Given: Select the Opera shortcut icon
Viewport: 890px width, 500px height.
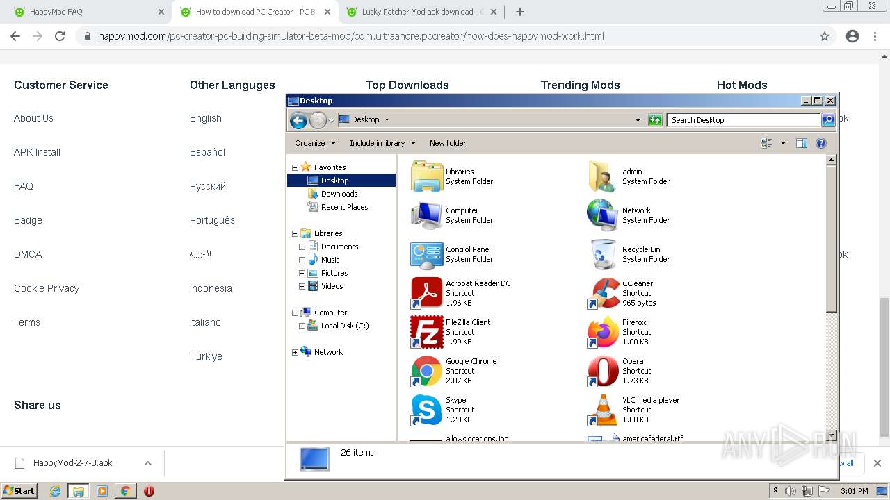Looking at the screenshot, I should 603,371.
